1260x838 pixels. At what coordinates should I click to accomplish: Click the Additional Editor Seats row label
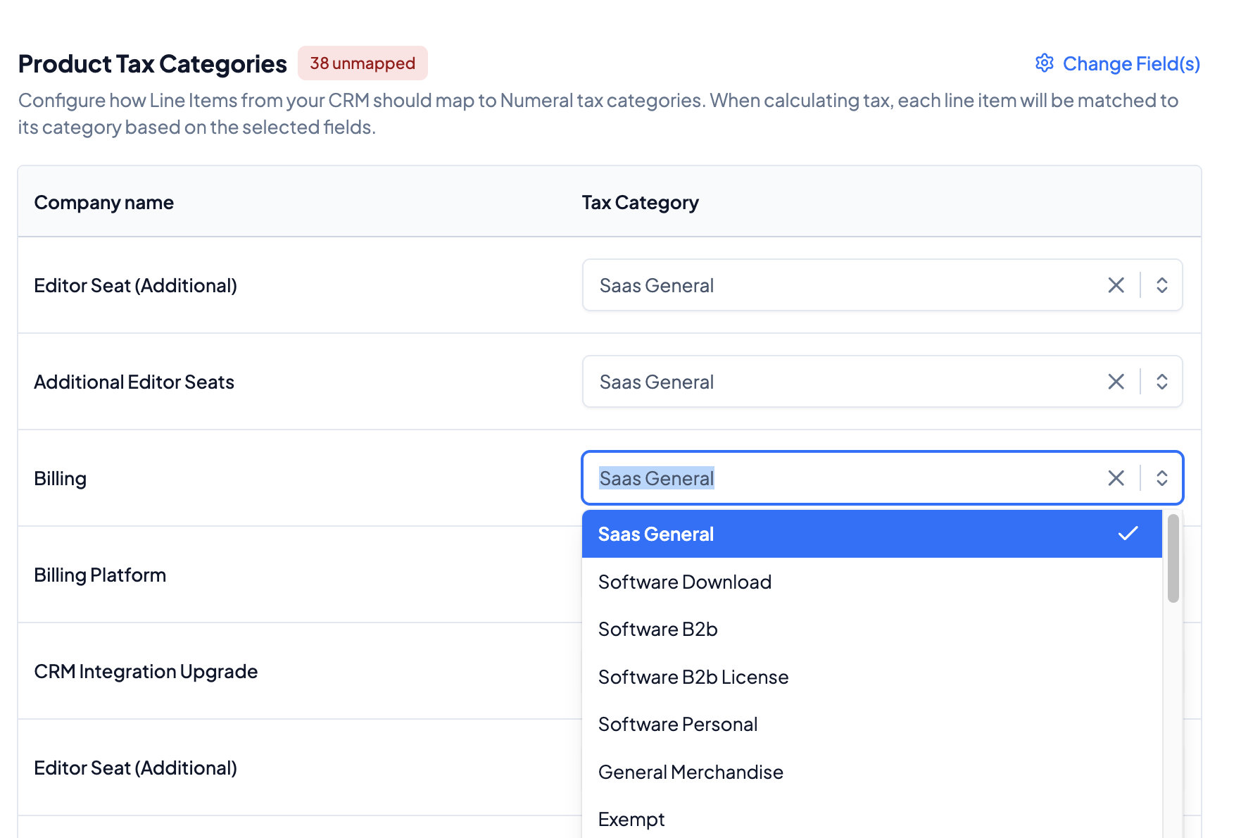pos(134,382)
